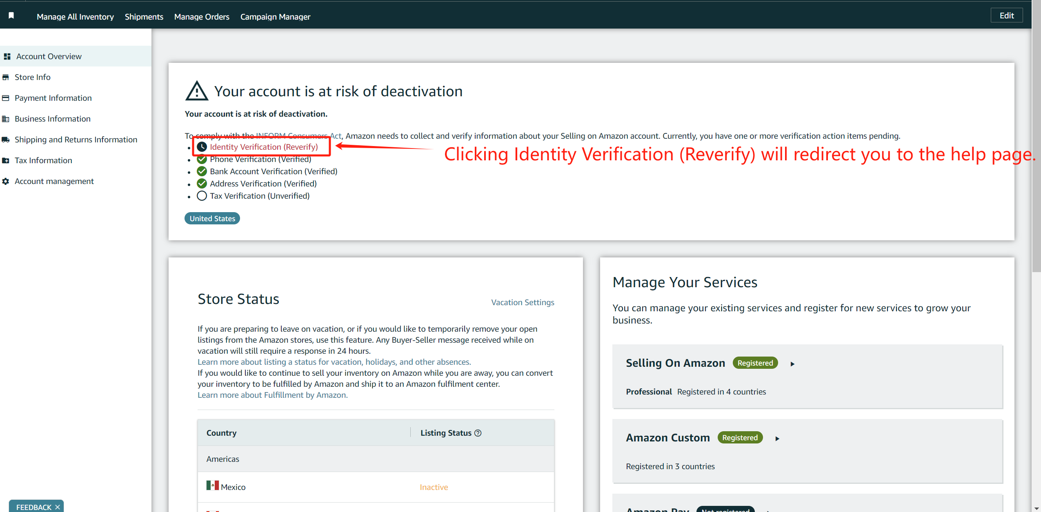Open Campaign Manager

pyautogui.click(x=275, y=17)
